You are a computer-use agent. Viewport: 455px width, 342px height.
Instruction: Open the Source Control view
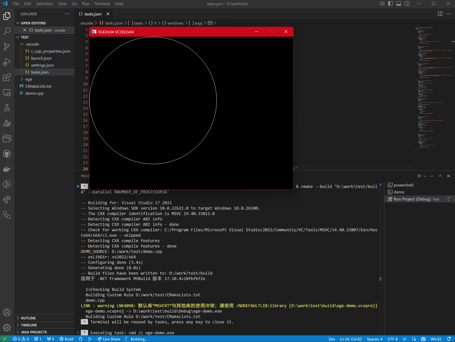point(7,46)
